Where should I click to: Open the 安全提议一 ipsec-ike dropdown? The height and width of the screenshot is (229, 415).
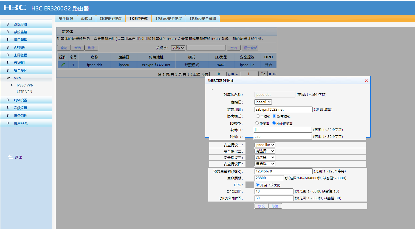tap(264, 145)
